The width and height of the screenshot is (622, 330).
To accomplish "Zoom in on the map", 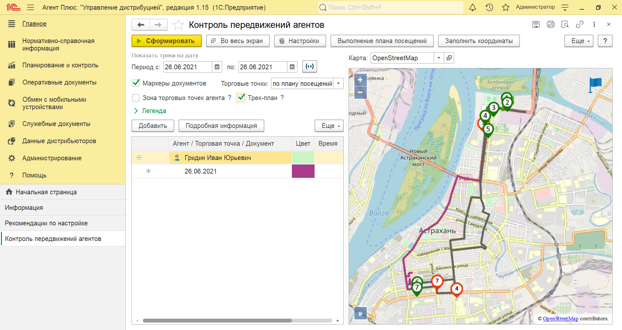I will tap(361, 80).
